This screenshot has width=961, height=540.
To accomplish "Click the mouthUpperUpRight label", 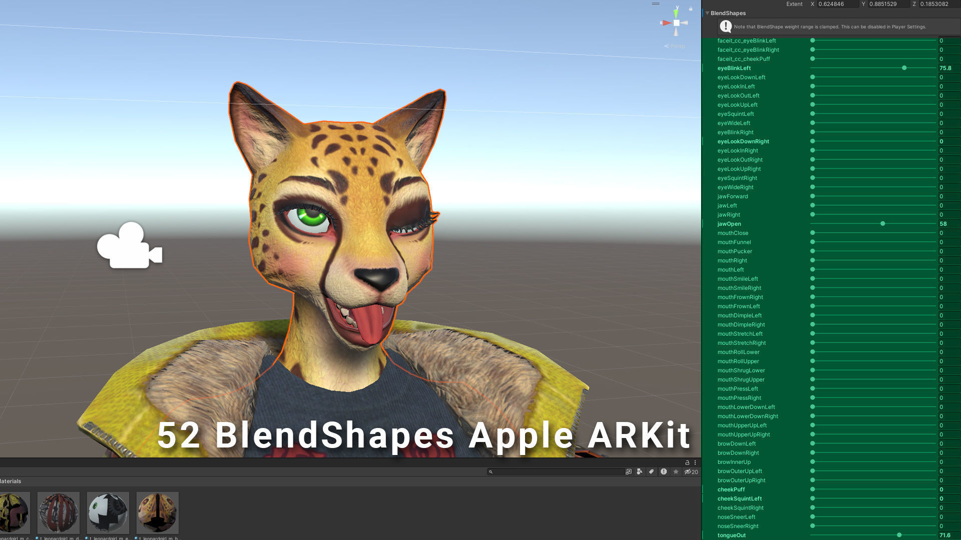I will pyautogui.click(x=744, y=434).
